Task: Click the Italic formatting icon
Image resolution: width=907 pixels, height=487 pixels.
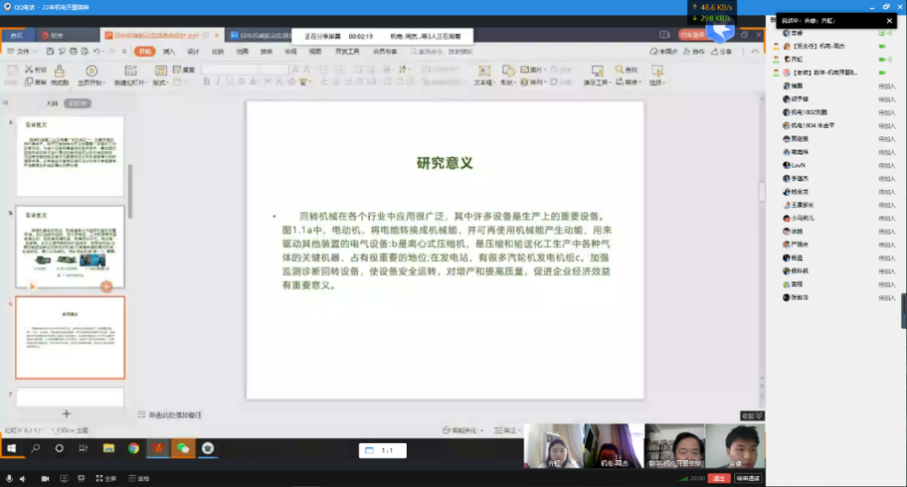Action: click(218, 82)
